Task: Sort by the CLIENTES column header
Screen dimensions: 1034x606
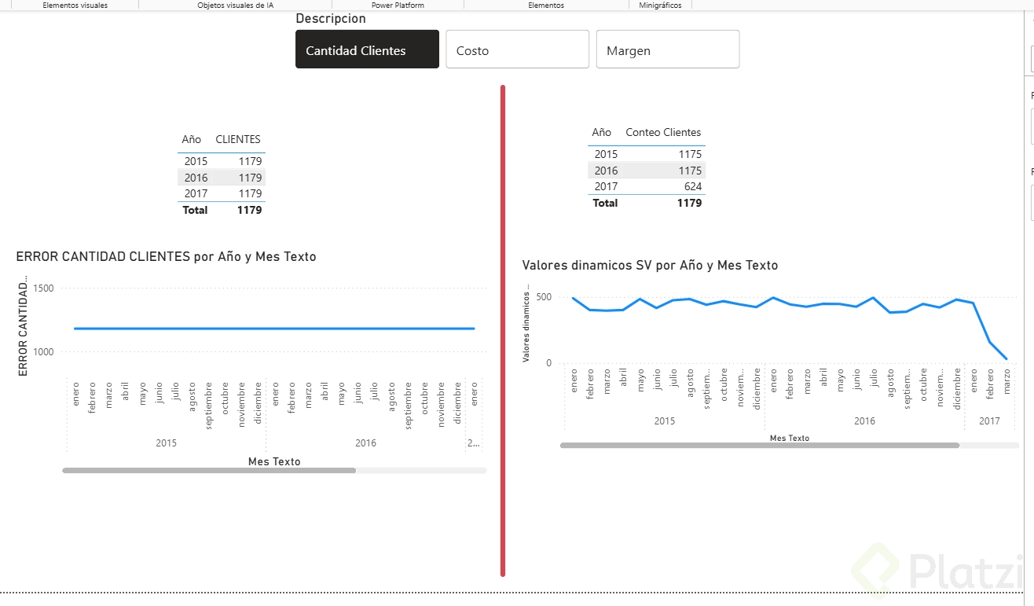Action: tap(238, 139)
